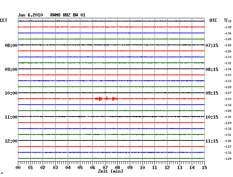Select the "08:00" CET time label
233x177 pixels.
pyautogui.click(x=11, y=45)
